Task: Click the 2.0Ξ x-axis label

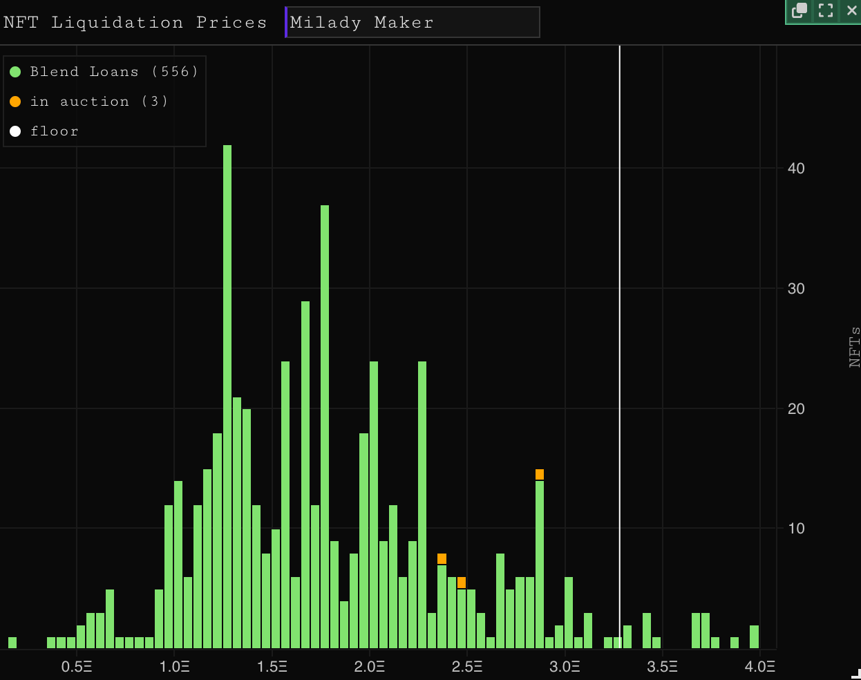Action: pyautogui.click(x=370, y=666)
